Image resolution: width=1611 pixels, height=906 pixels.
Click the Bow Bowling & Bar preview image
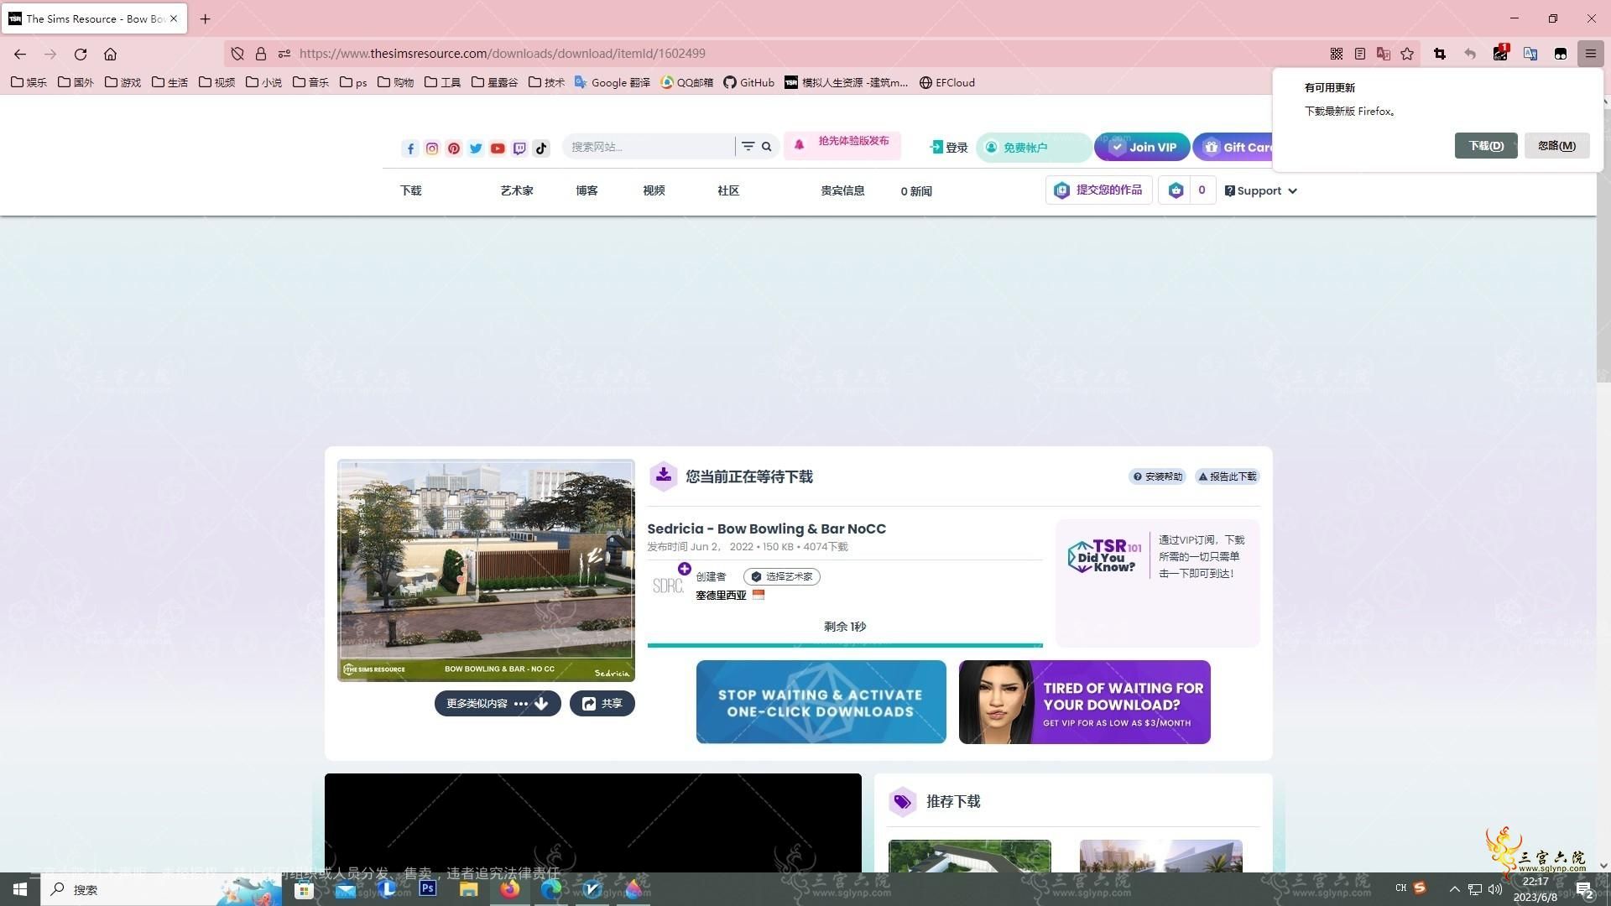[486, 570]
